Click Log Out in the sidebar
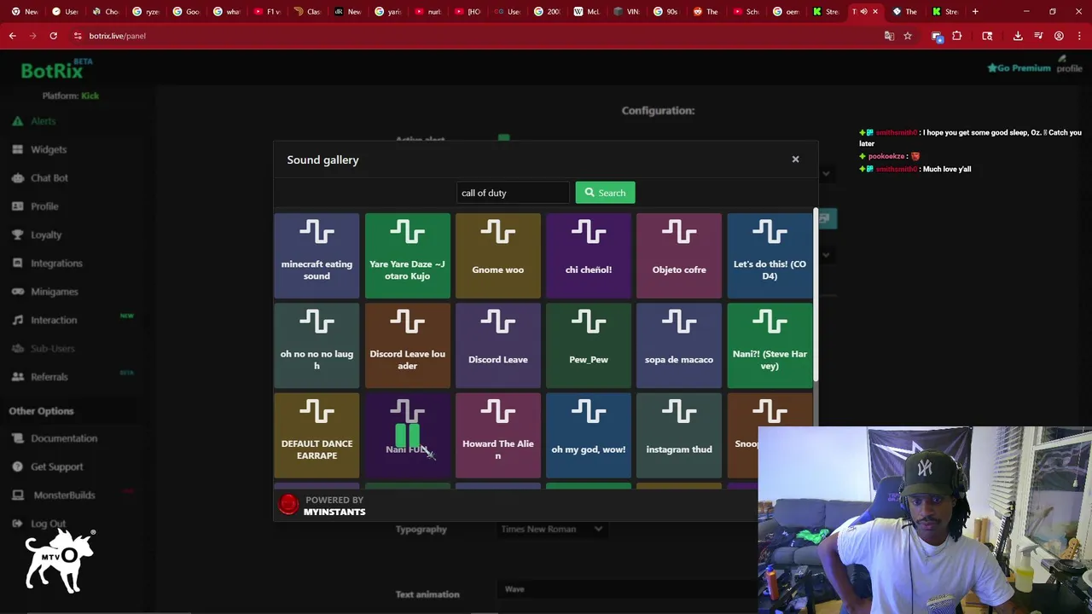Screen dimensions: 1092x614 [48, 524]
